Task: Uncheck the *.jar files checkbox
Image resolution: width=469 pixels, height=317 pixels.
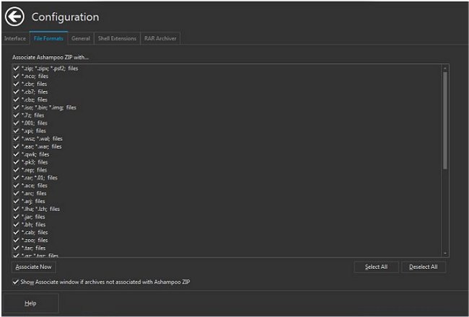Action: tap(17, 216)
